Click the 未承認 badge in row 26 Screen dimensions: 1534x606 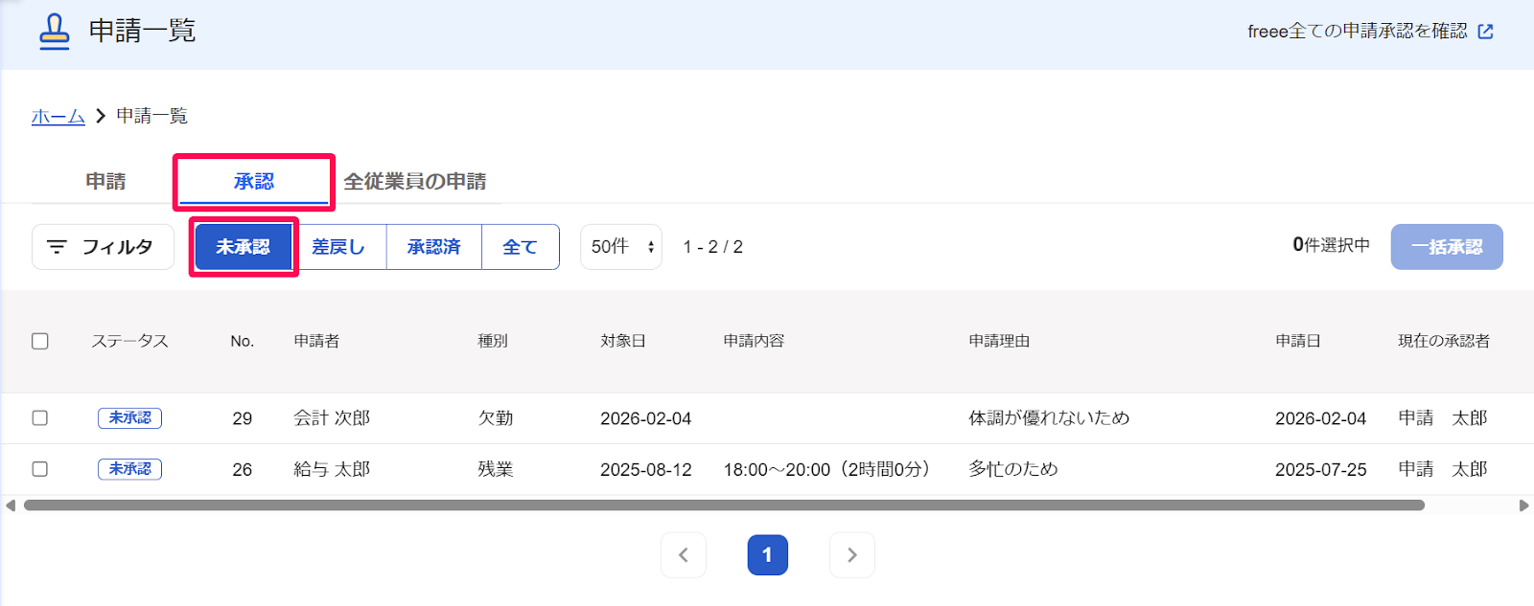point(129,469)
